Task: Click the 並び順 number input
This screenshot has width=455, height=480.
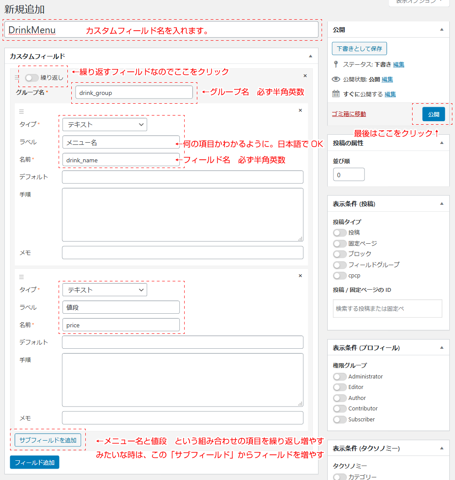Action: 349,174
